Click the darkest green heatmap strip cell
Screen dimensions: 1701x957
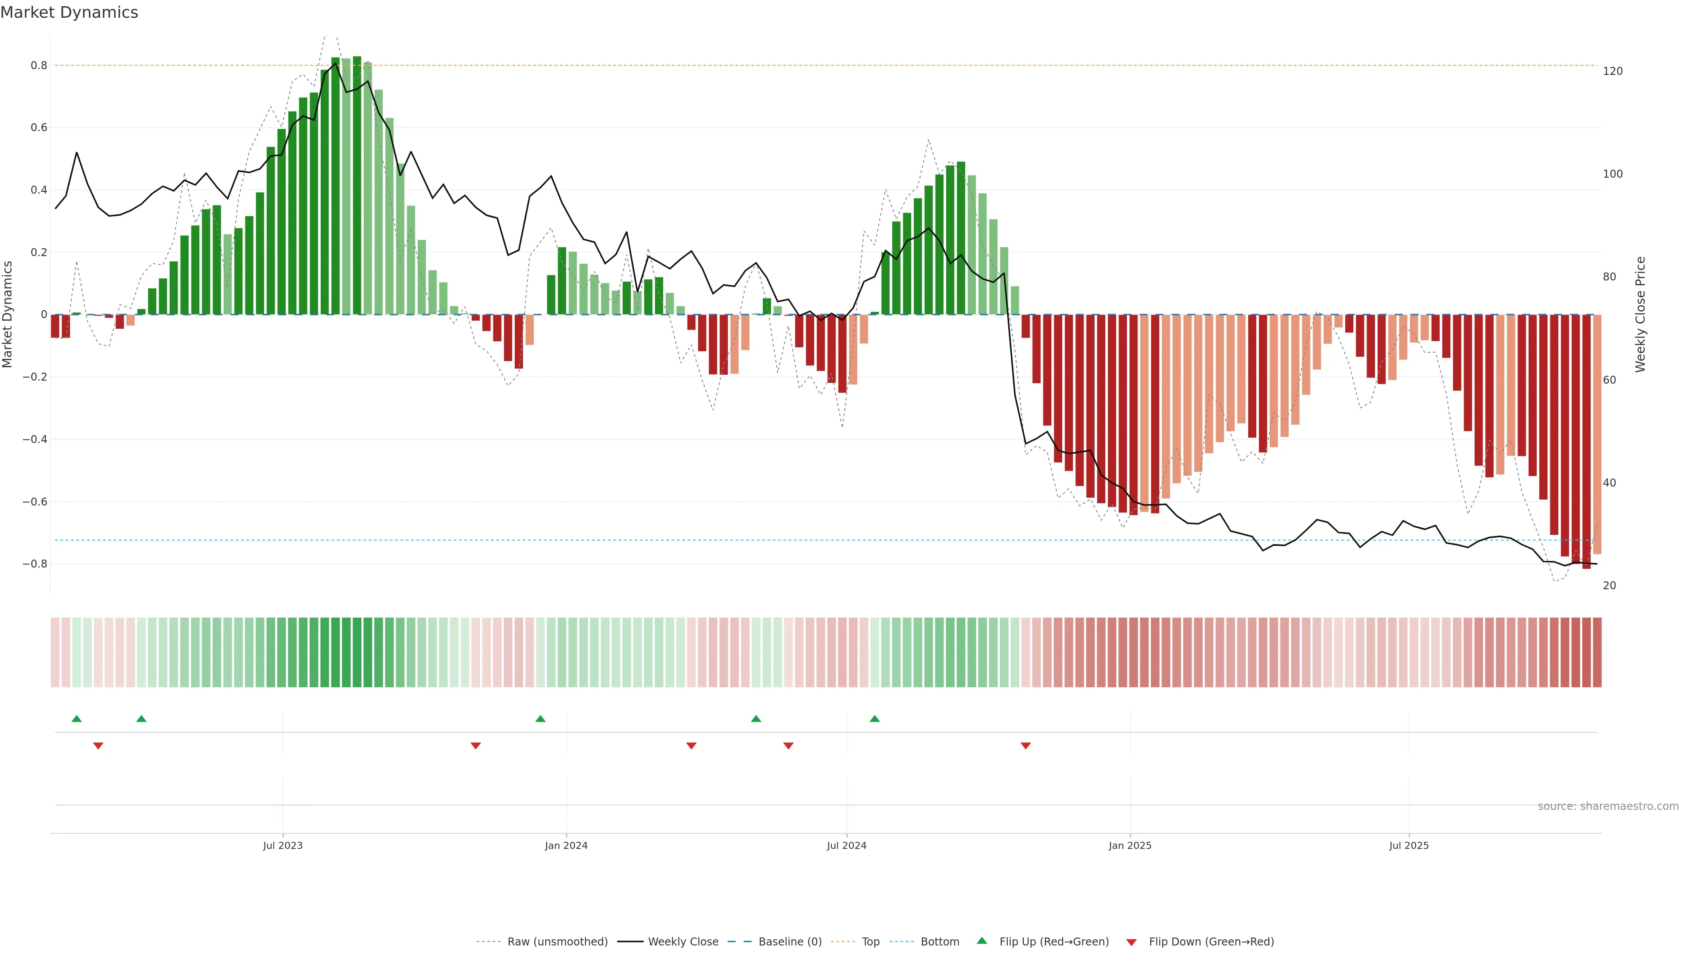click(x=357, y=653)
